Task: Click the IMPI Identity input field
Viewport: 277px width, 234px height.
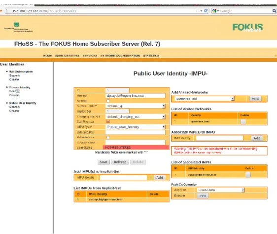Action: (x=220, y=138)
